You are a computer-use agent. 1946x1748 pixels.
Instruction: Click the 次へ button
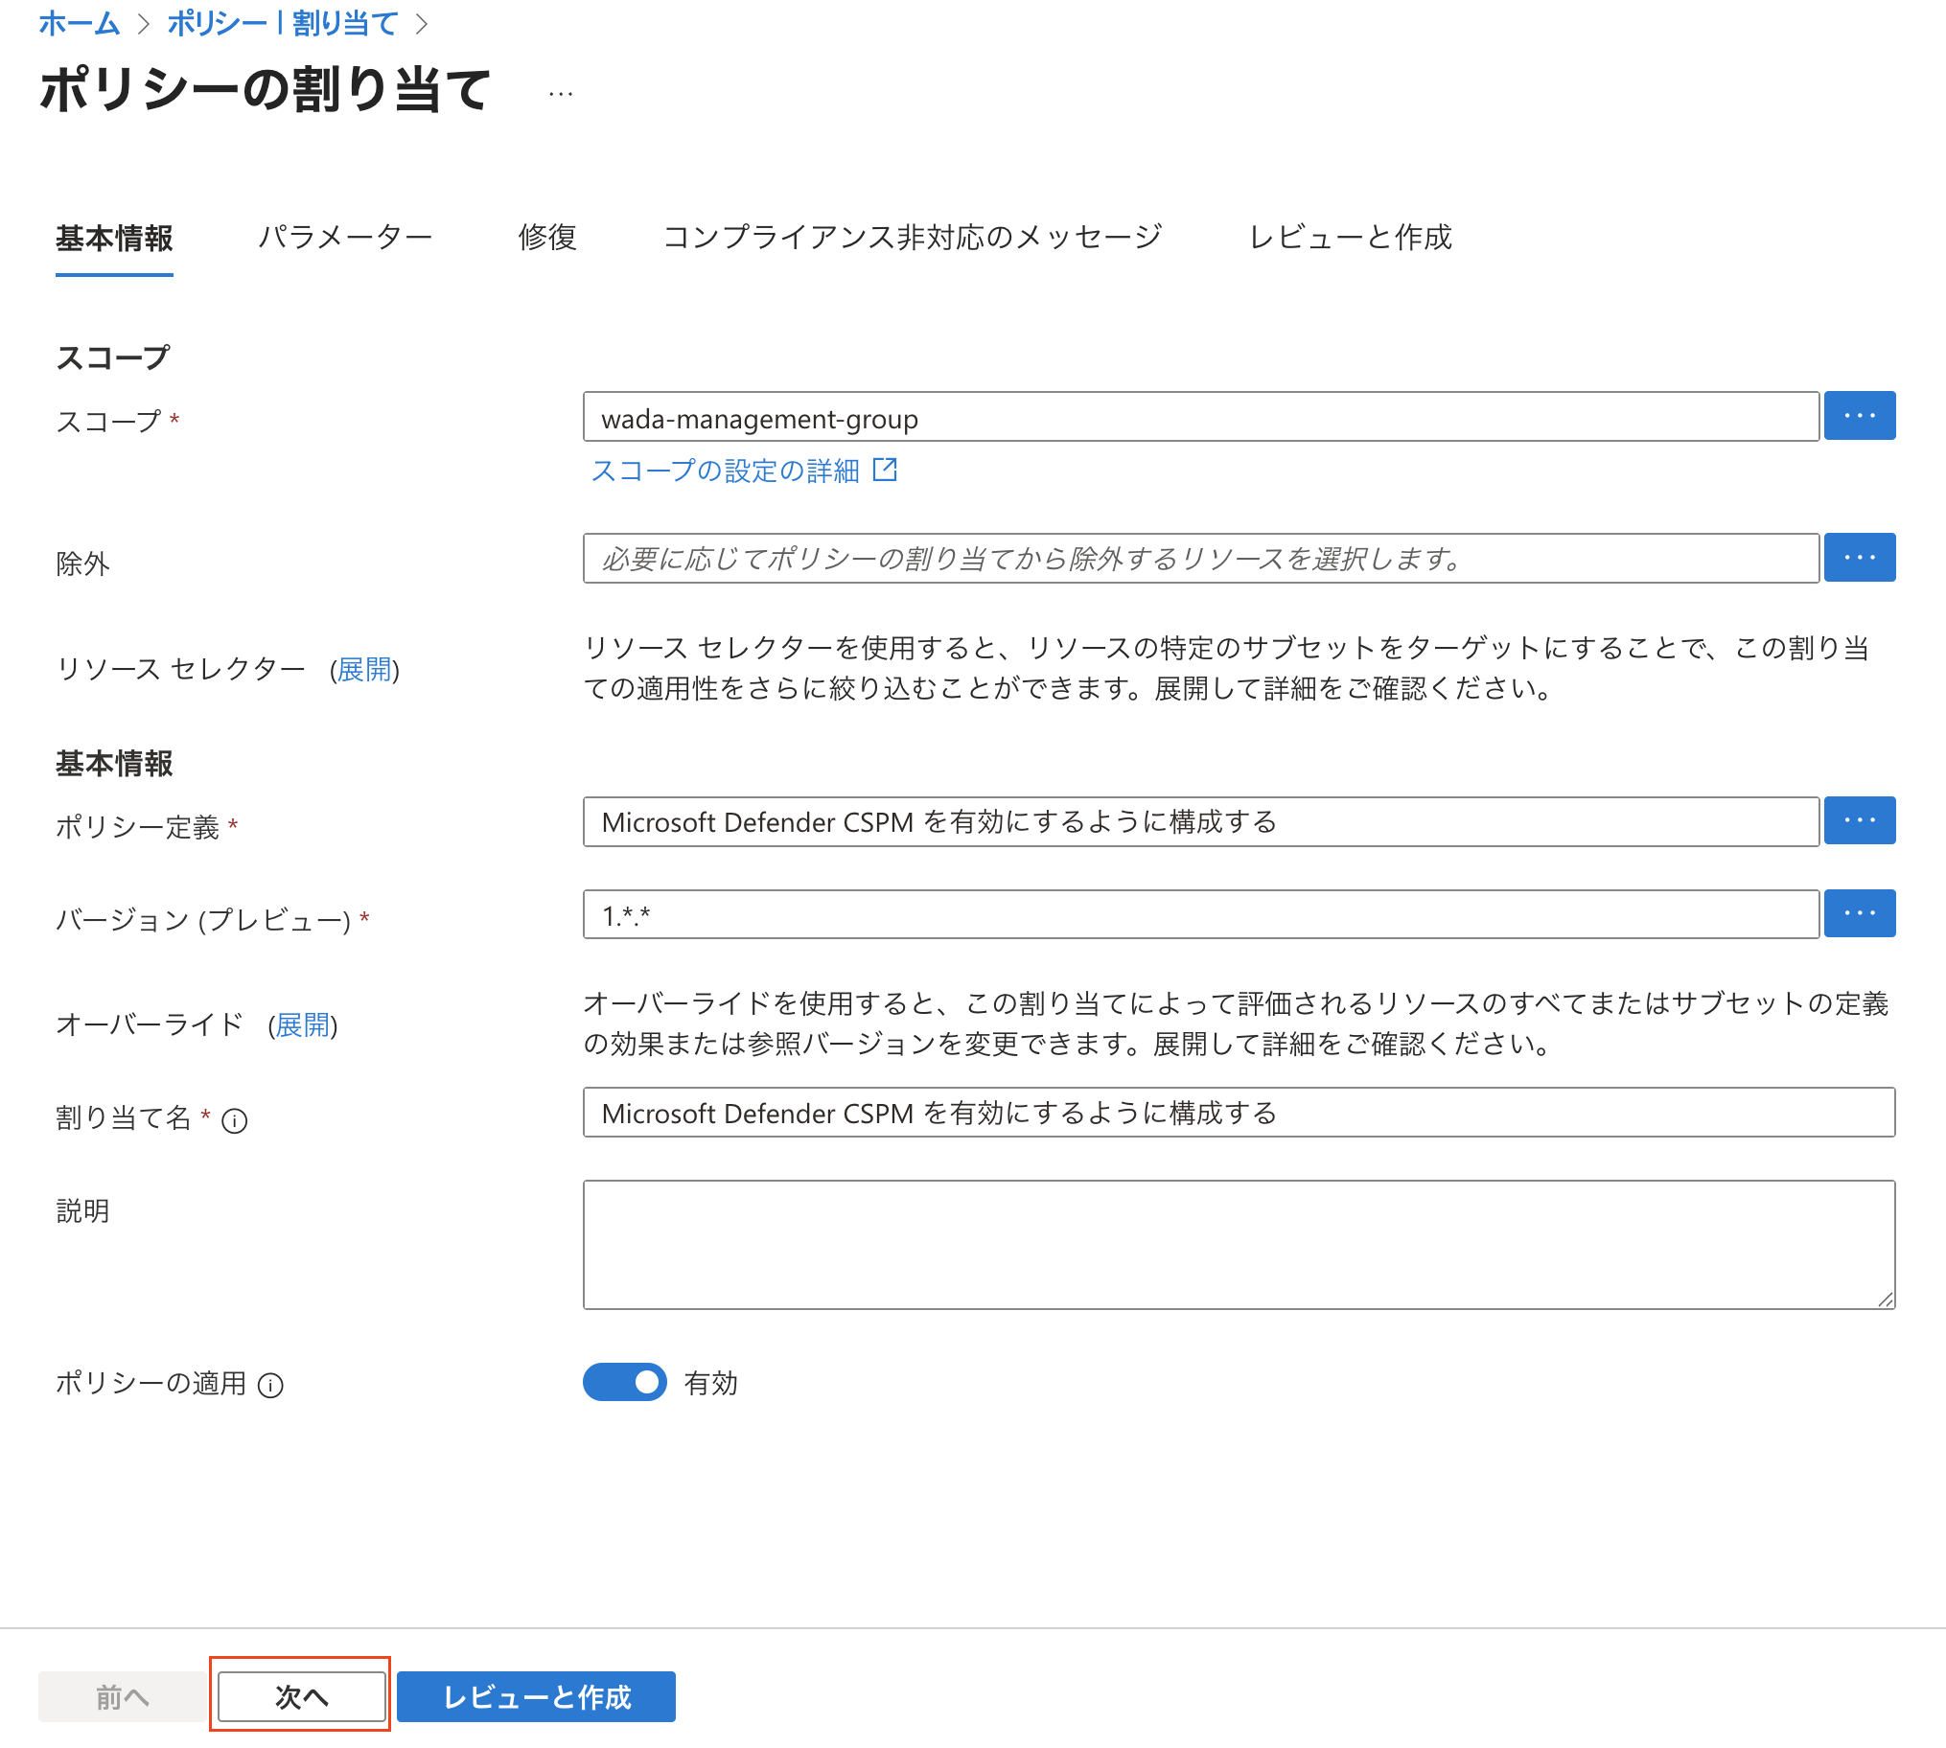[x=302, y=1696]
